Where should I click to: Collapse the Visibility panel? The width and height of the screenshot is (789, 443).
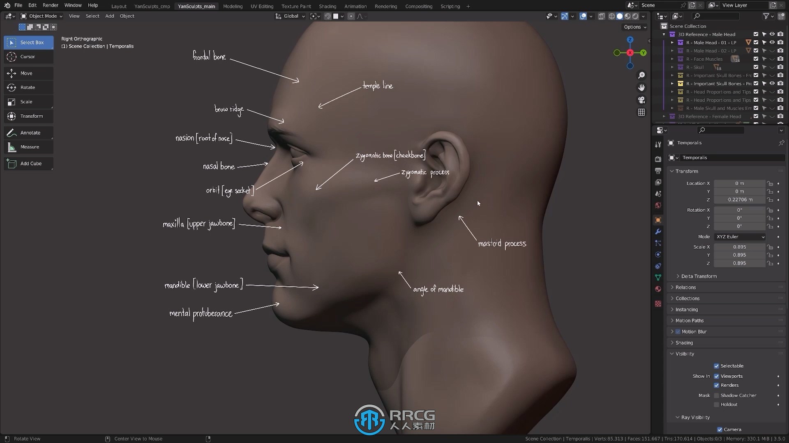click(684, 354)
